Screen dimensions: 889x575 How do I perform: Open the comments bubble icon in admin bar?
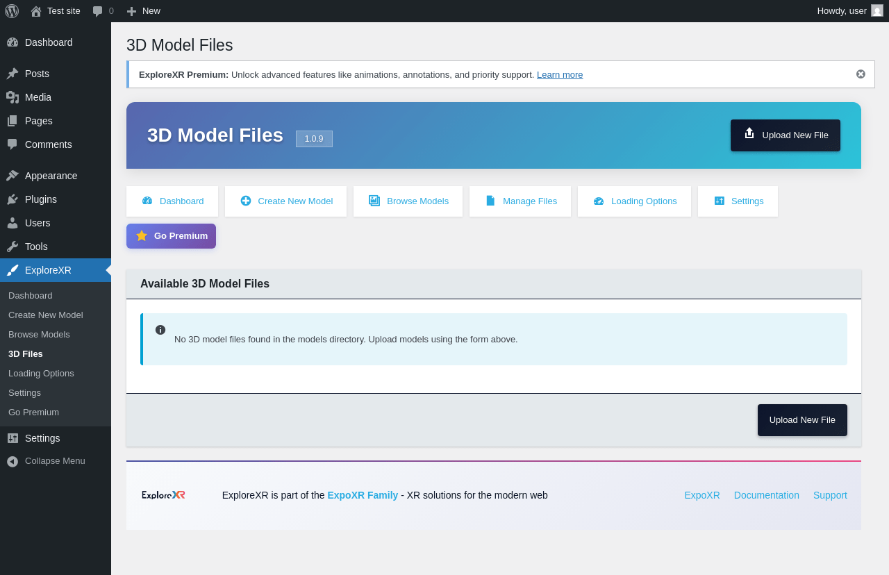pos(98,11)
